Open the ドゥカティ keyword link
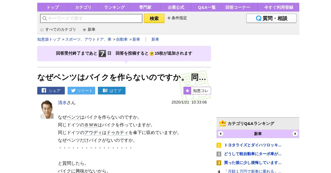Image resolution: width=331 pixels, height=173 pixels. coord(118,133)
